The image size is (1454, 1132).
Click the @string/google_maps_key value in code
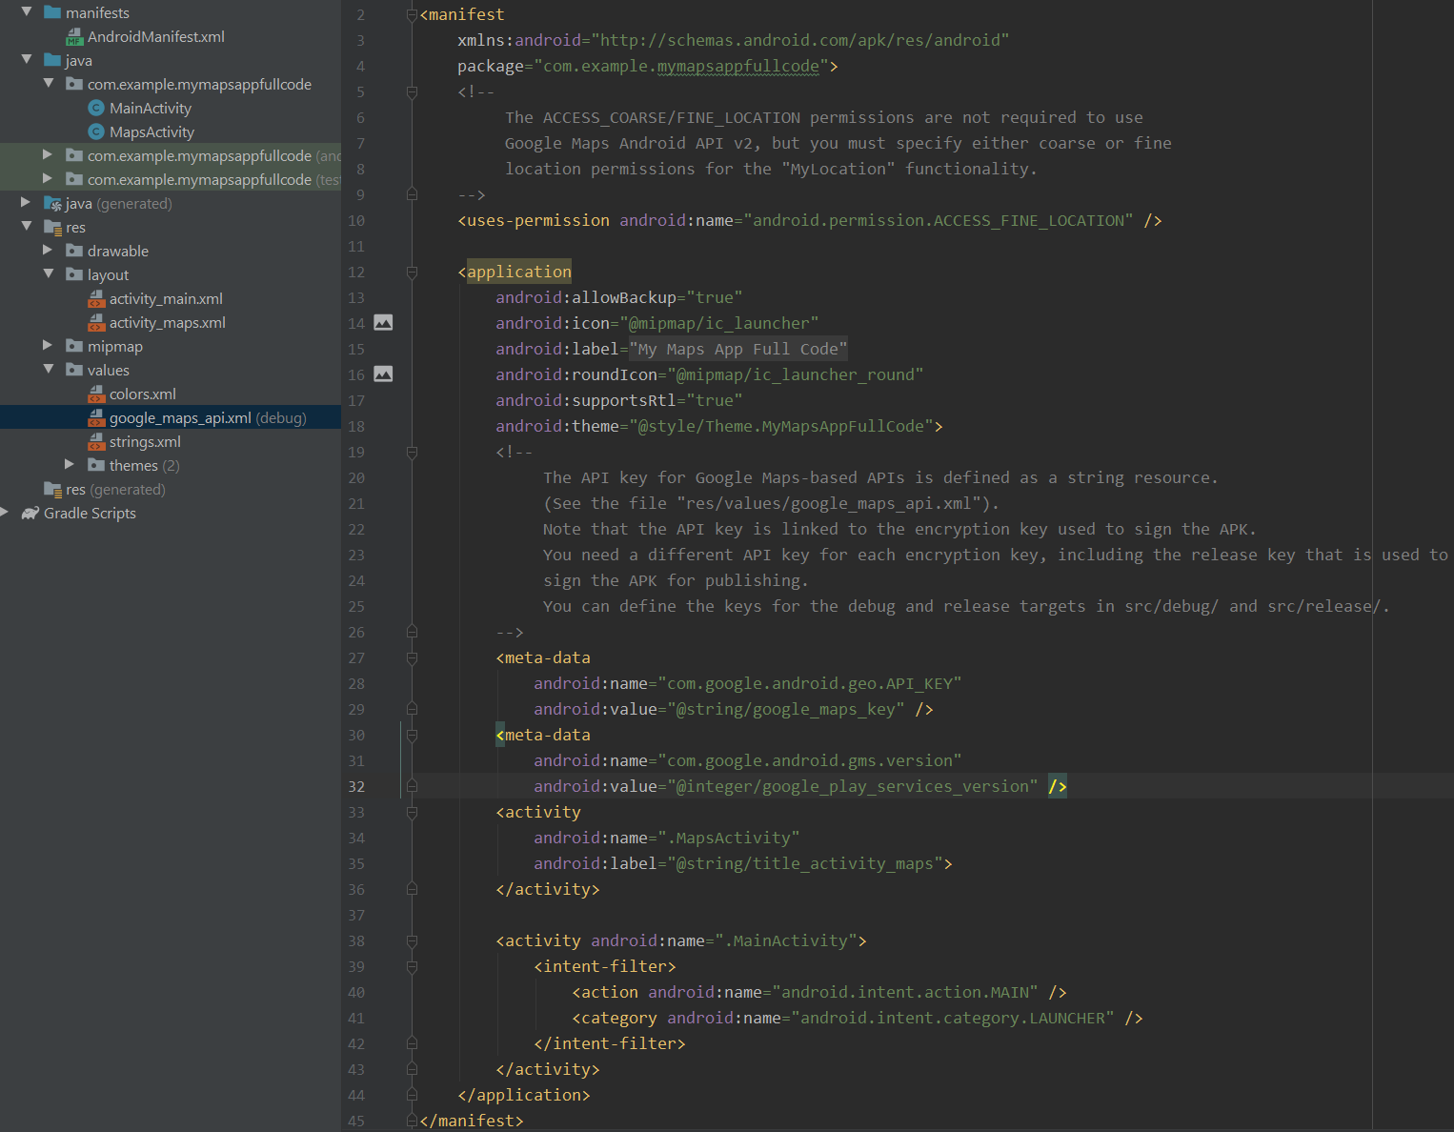click(785, 710)
